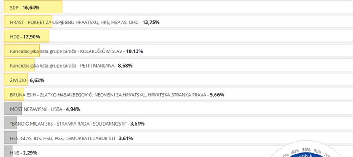This screenshot has height=157, width=353.
Task: Select the HRAST 13,75% result row
Action: [178, 21]
